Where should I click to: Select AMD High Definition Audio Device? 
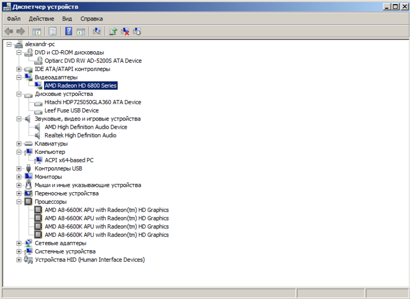(x=86, y=127)
